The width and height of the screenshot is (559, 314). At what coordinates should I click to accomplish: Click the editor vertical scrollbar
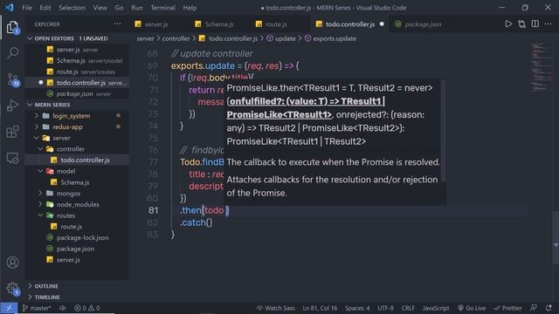click(556, 238)
